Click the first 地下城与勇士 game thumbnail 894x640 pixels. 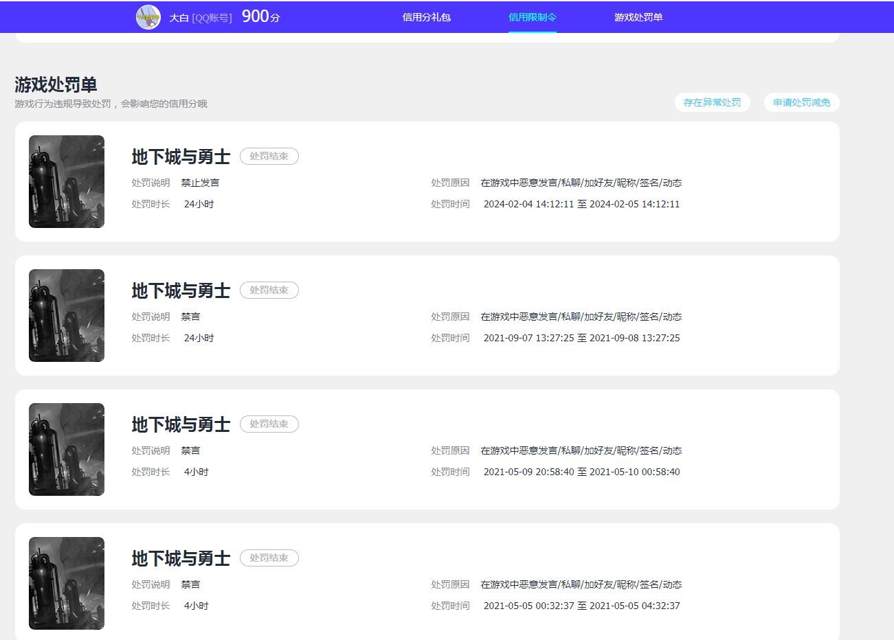(x=66, y=181)
